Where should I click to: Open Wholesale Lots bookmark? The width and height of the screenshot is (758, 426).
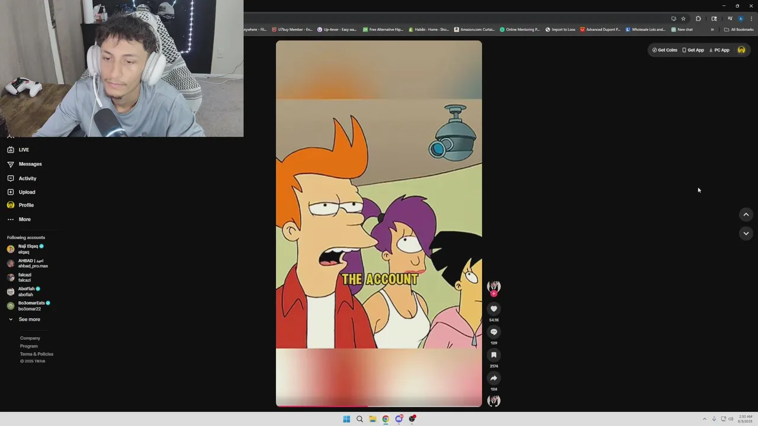tap(646, 30)
